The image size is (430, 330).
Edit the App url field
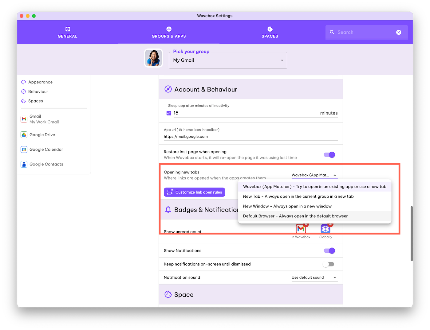coord(251,137)
